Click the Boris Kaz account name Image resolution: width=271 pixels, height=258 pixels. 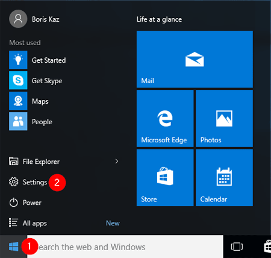tap(46, 19)
